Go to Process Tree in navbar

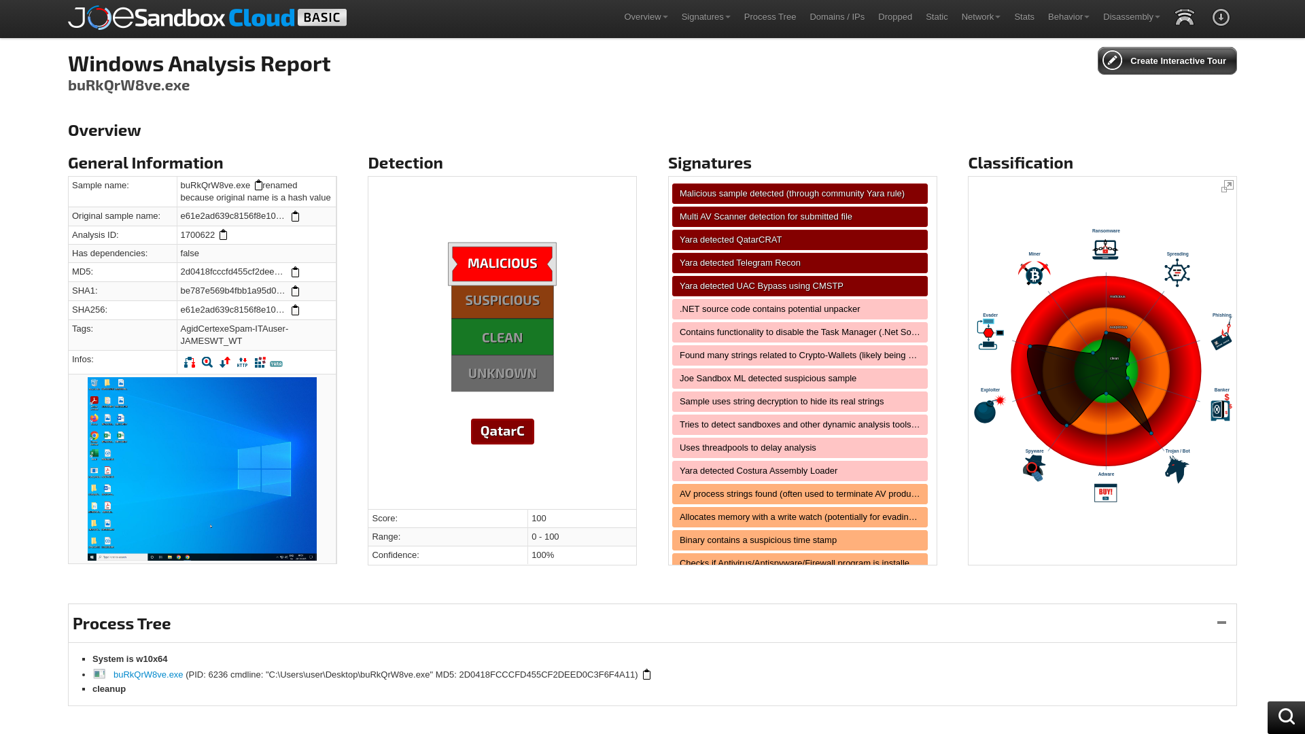pos(769,17)
